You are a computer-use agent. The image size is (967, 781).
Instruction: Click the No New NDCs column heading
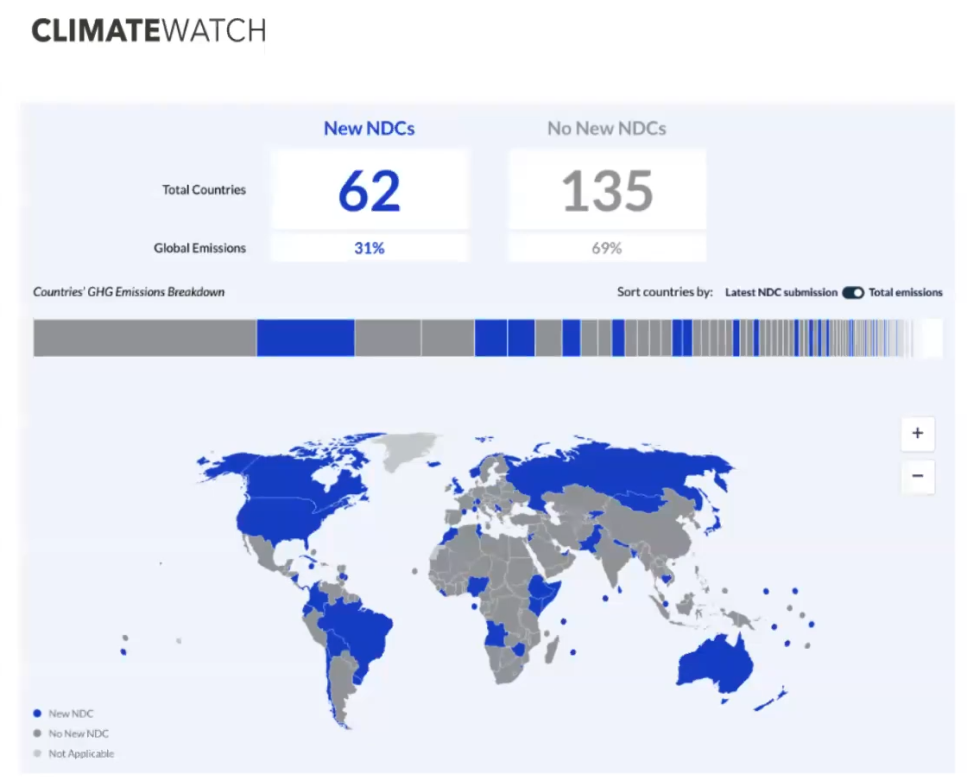tap(606, 129)
